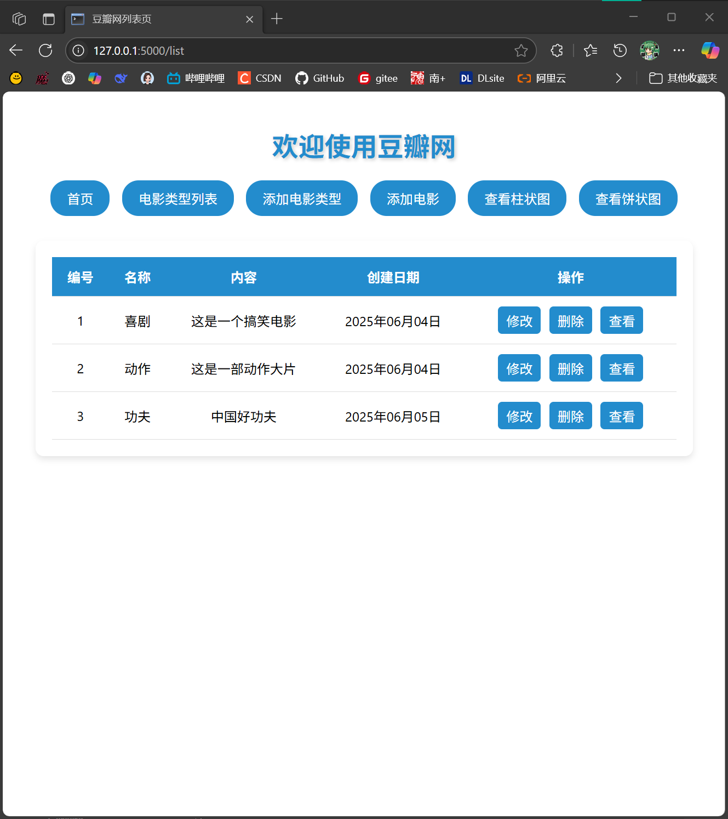This screenshot has width=728, height=819.
Task: Click the 中国好功夫 cell
Action: coord(244,417)
